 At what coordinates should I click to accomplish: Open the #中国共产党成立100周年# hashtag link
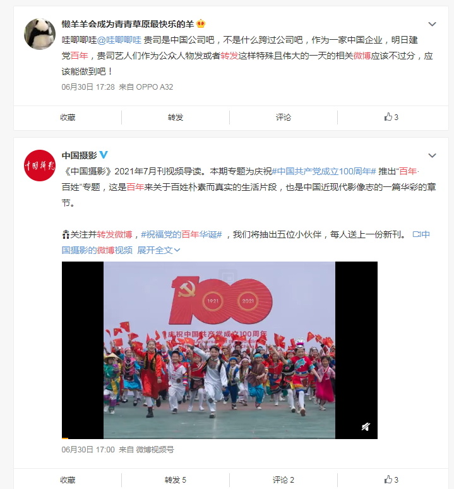324,171
